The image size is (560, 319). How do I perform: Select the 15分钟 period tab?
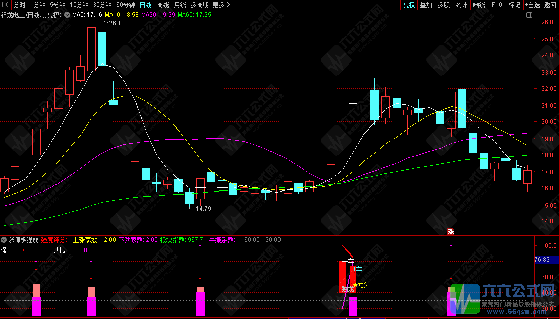tap(79, 5)
